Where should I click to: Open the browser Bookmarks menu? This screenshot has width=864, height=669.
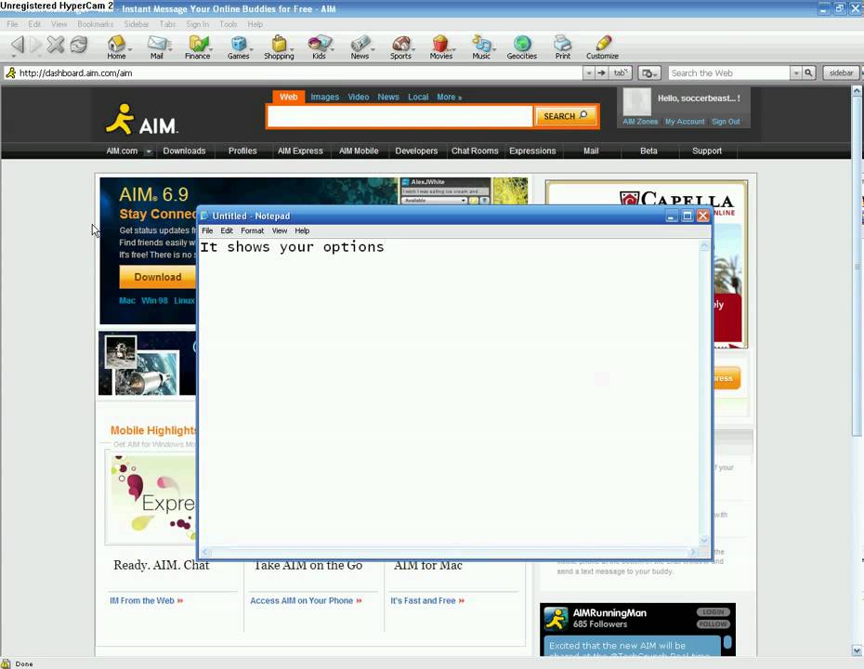point(96,24)
